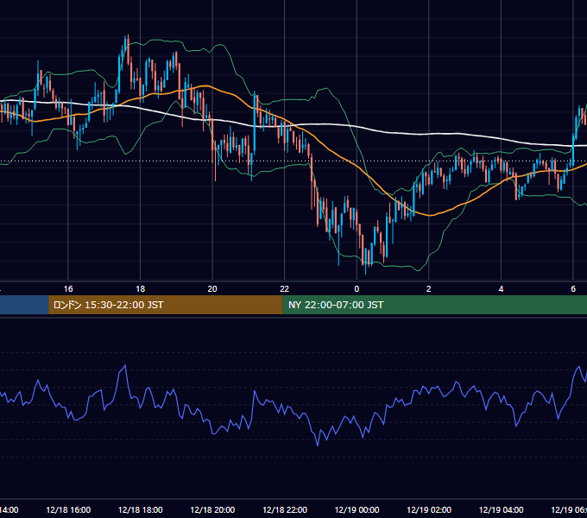Click the 0 hour label on price chart axis
This screenshot has height=518, width=587.
[x=357, y=289]
